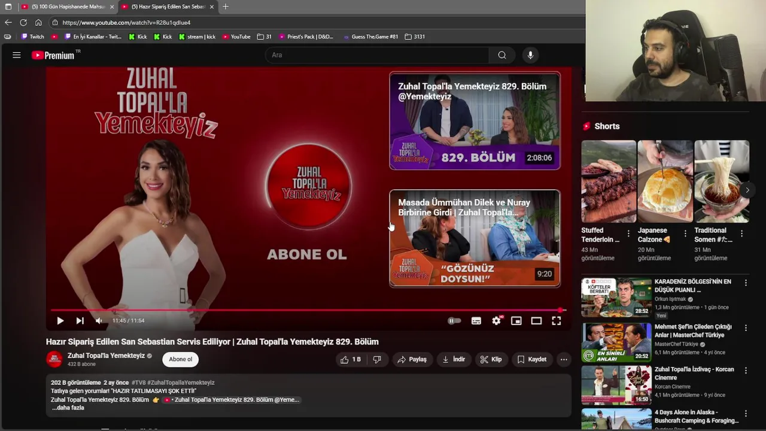
Task: Toggle subtitles/closed captions button
Action: [476, 321]
